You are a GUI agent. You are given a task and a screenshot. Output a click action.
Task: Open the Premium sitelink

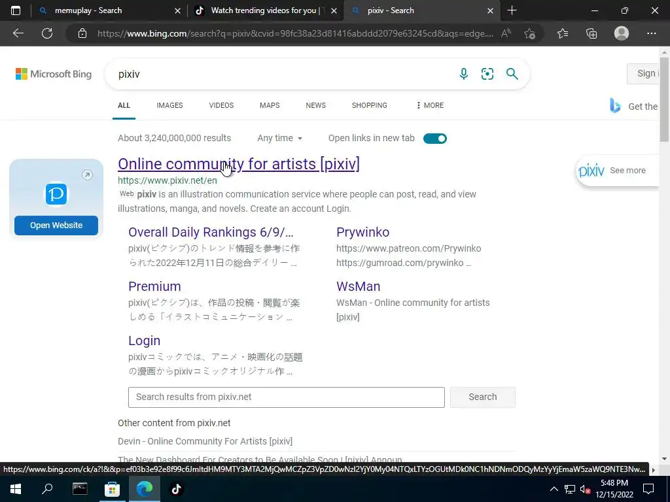154,286
